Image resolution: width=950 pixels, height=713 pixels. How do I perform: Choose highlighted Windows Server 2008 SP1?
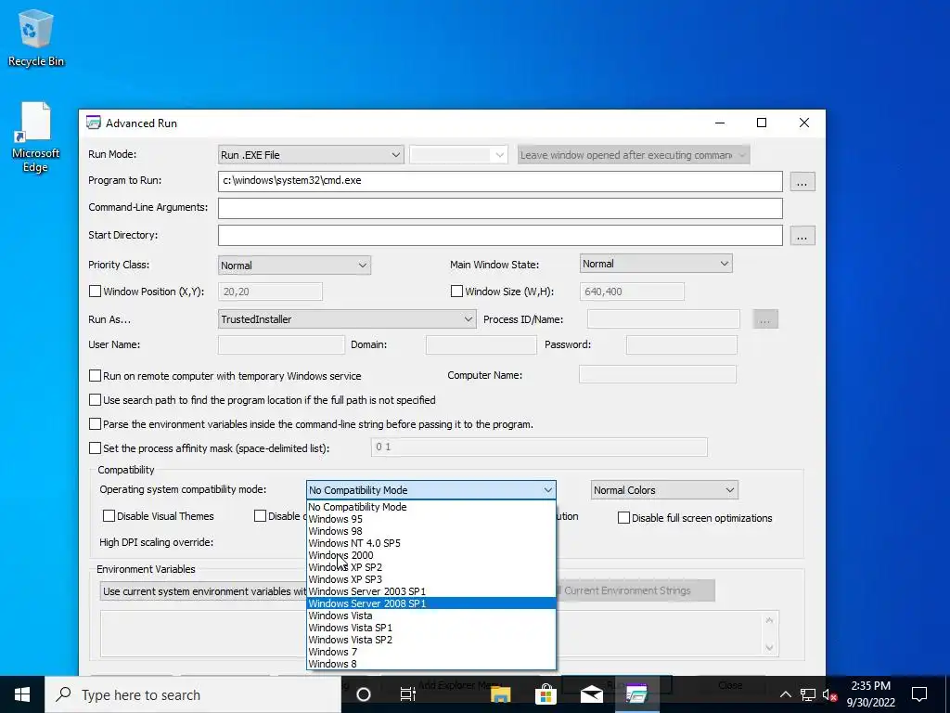coord(430,603)
